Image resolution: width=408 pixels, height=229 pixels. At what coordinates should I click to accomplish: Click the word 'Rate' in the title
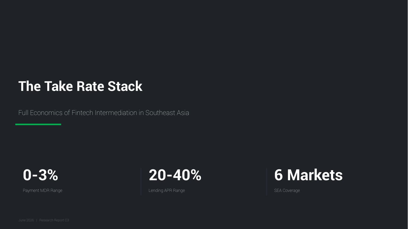click(x=90, y=86)
